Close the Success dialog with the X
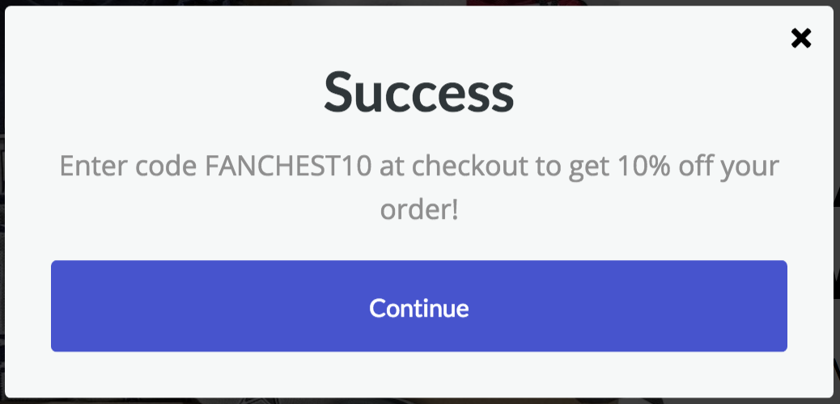 coord(800,38)
